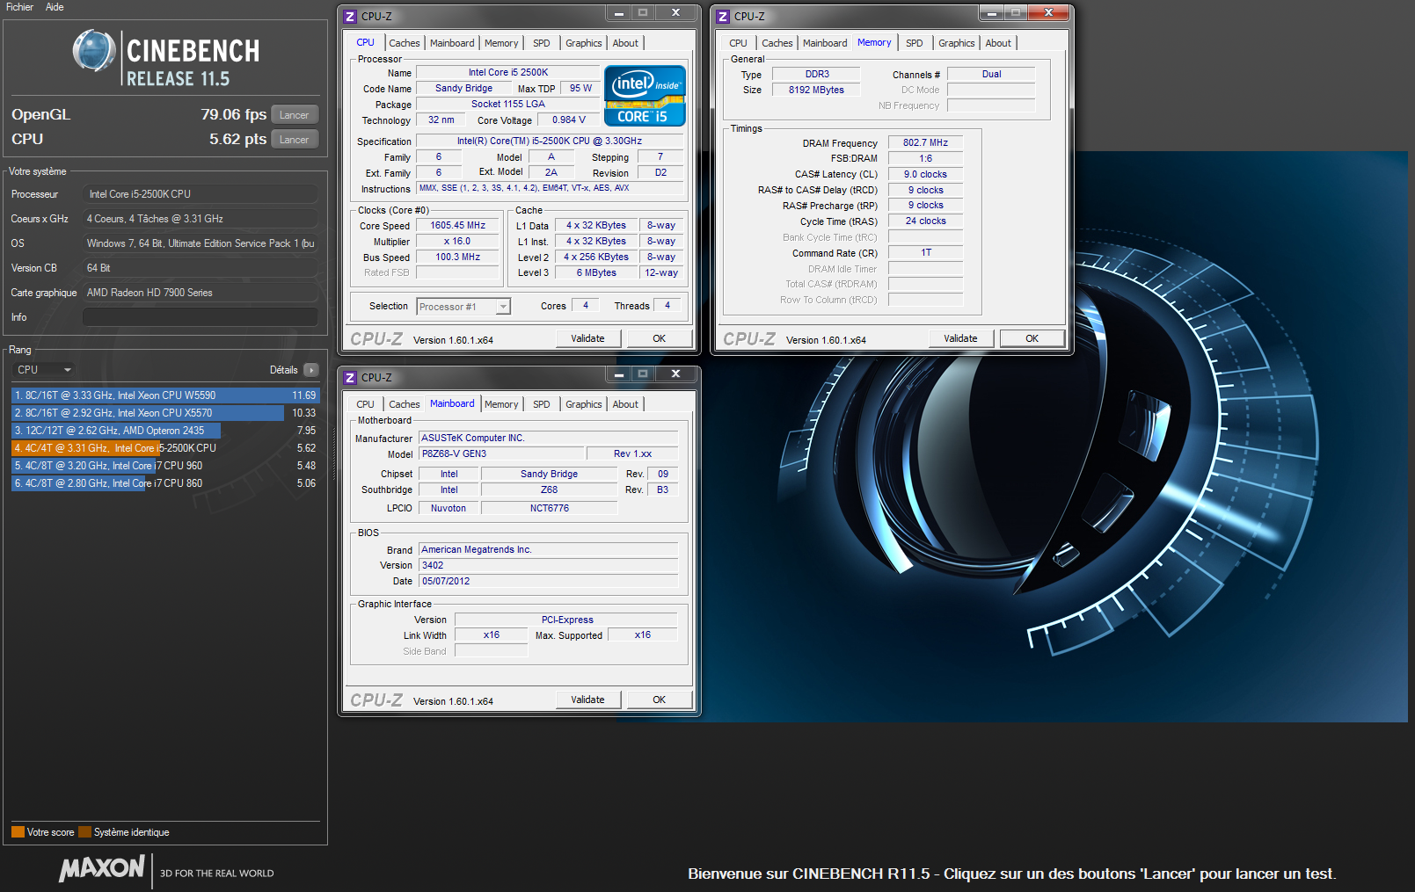The height and width of the screenshot is (892, 1415).
Task: Close the Memory-tab CPU-Z window with the red X
Action: pos(1049,12)
